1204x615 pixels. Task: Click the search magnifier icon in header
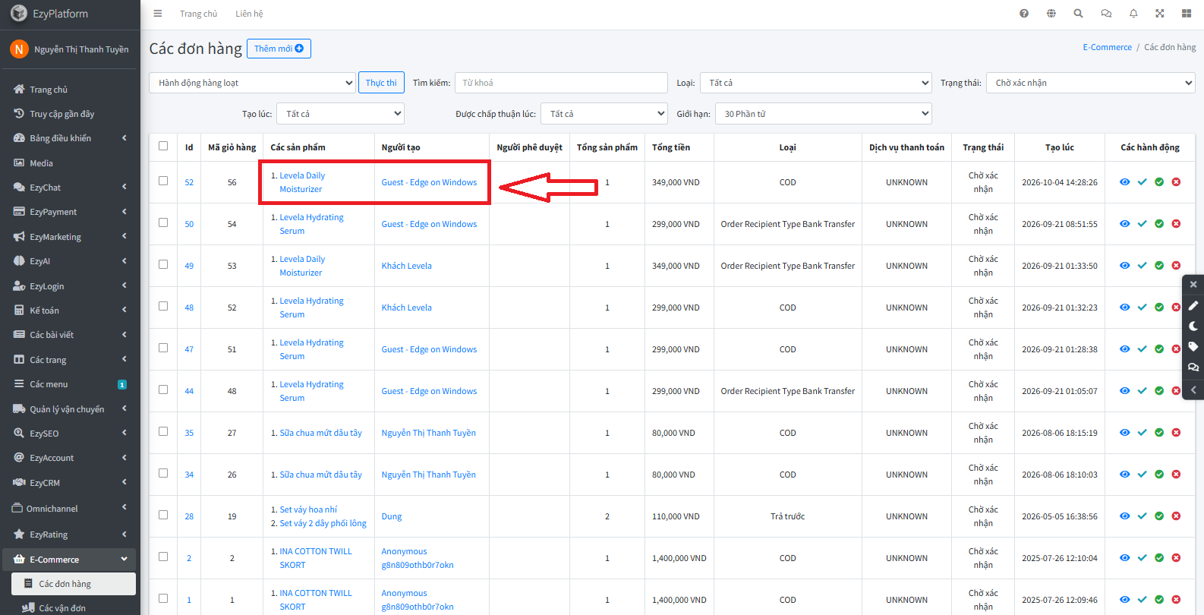1078,14
